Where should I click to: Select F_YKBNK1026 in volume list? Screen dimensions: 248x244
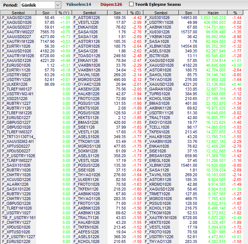click(158, 37)
